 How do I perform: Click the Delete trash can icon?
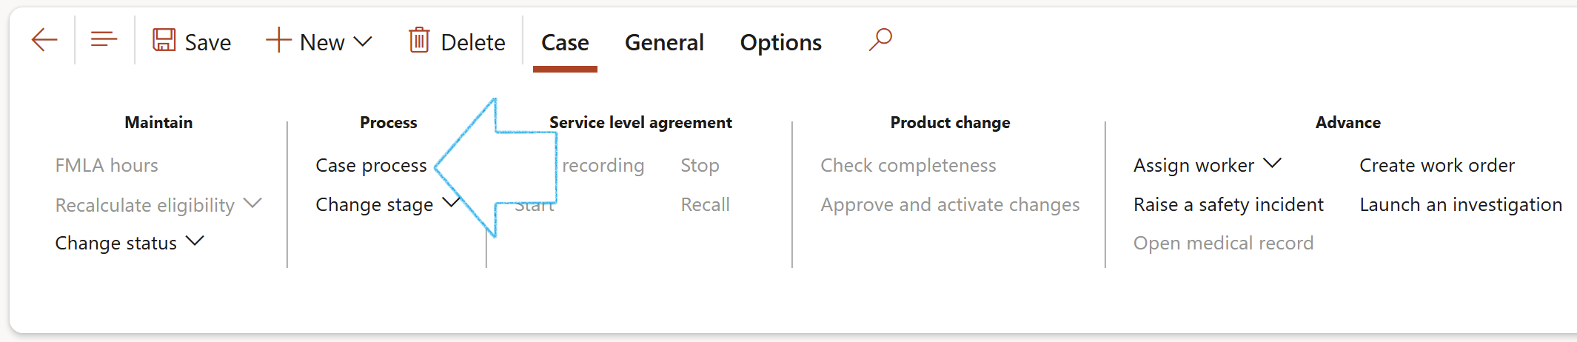tap(419, 40)
